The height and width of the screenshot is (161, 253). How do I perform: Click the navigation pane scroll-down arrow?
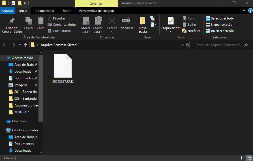coord(41,152)
